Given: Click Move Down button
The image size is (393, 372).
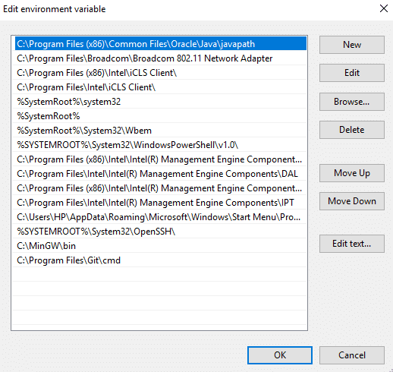Looking at the screenshot, I should 352,201.
